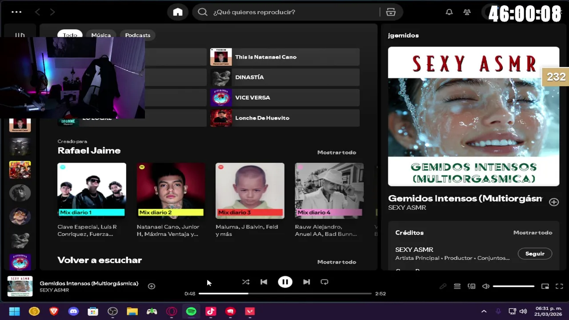Image resolution: width=569 pixels, height=320 pixels.
Task: Open Mix diario 3 card
Action: point(250,200)
